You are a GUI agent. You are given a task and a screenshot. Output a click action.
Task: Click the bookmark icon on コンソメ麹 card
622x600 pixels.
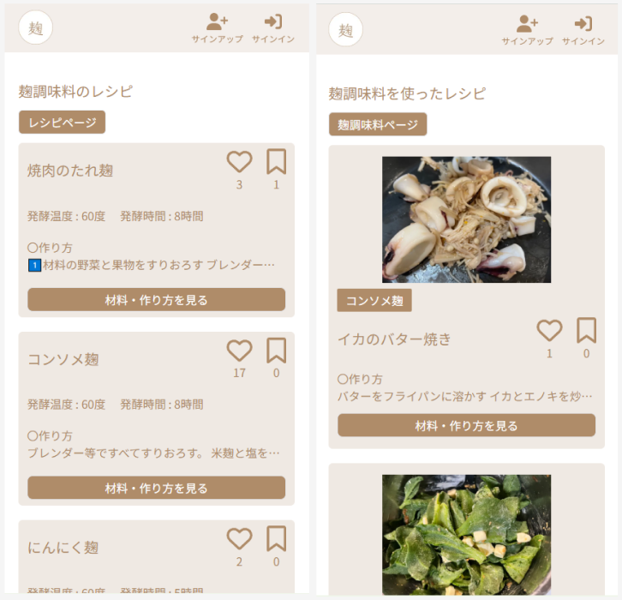[276, 351]
